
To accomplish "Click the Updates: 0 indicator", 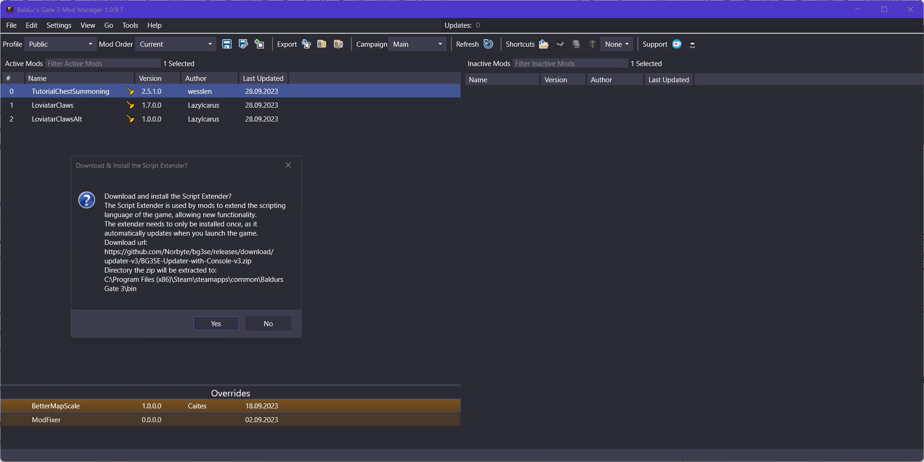I will (x=462, y=25).
